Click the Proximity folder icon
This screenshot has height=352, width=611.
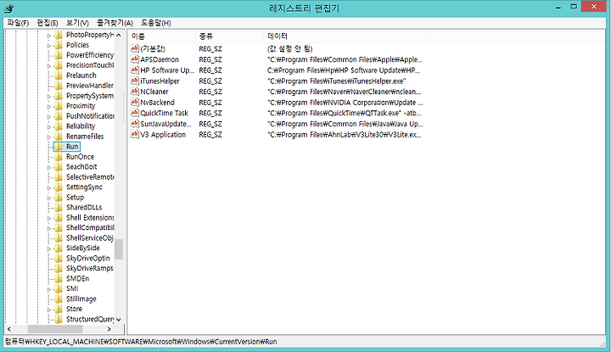coord(59,106)
